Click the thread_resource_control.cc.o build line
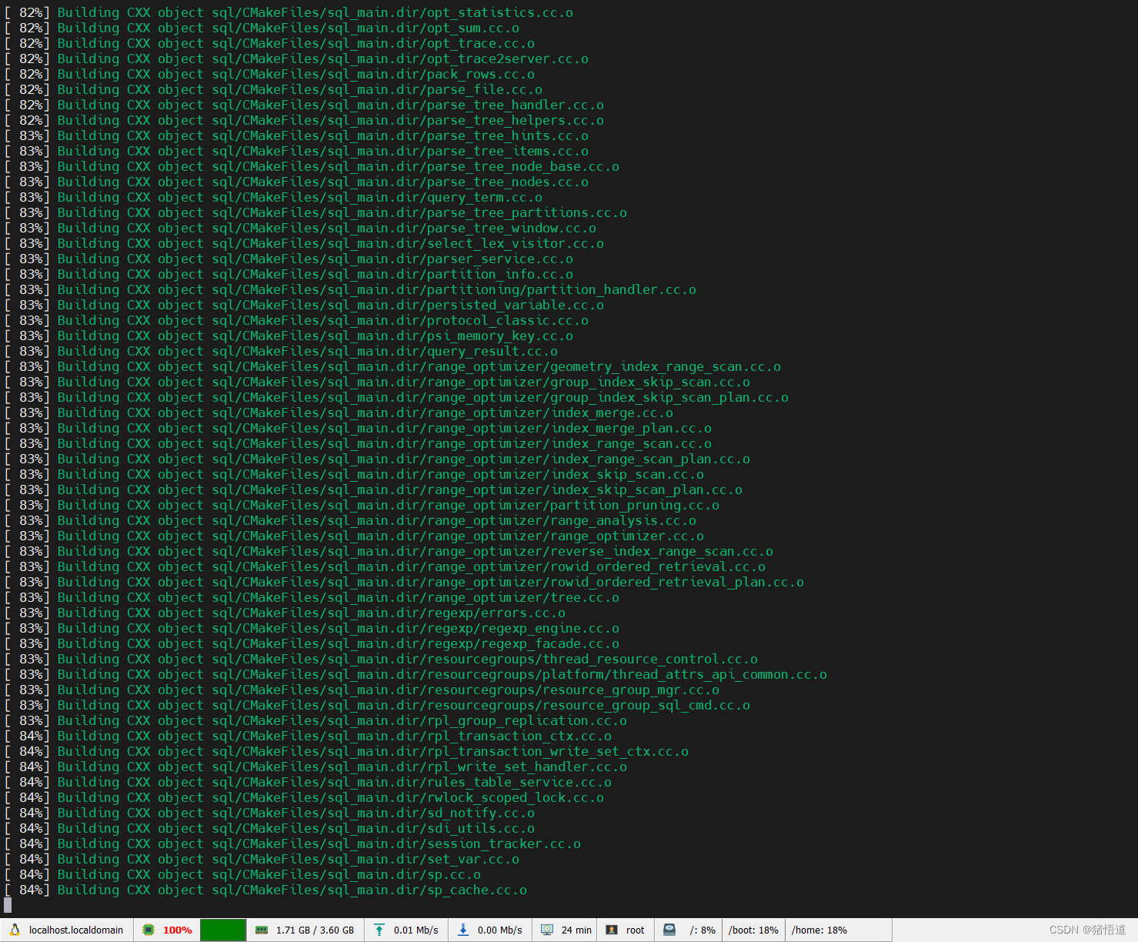The image size is (1138, 942). 381,659
